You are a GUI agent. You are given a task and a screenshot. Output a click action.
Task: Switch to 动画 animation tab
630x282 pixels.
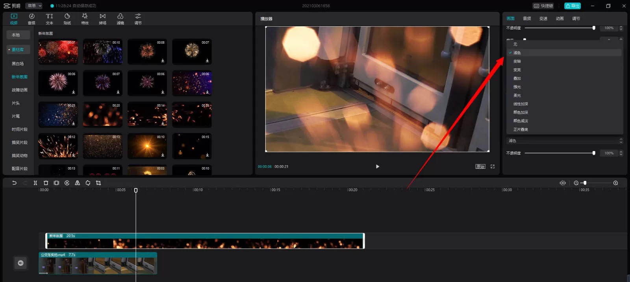click(x=560, y=18)
